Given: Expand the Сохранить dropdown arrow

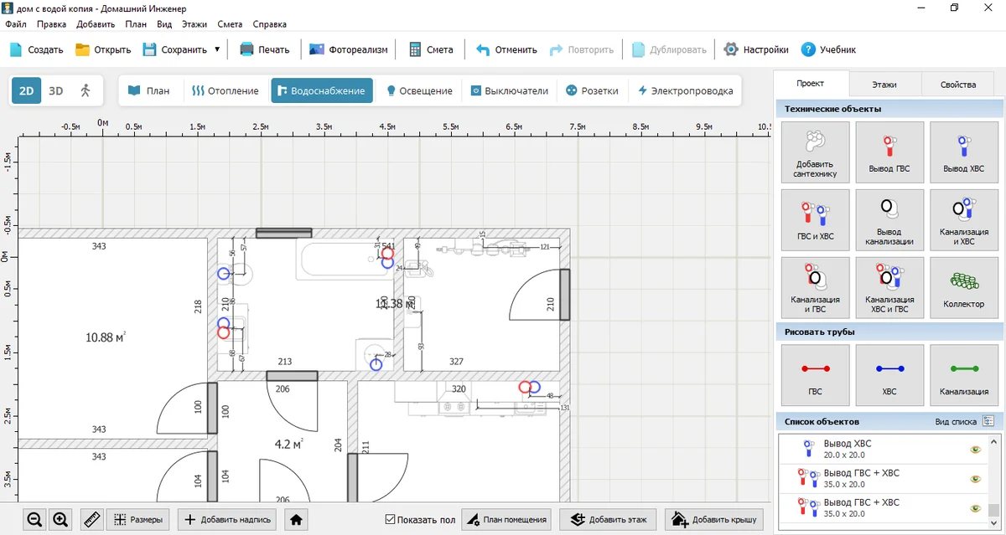Looking at the screenshot, I should (217, 49).
